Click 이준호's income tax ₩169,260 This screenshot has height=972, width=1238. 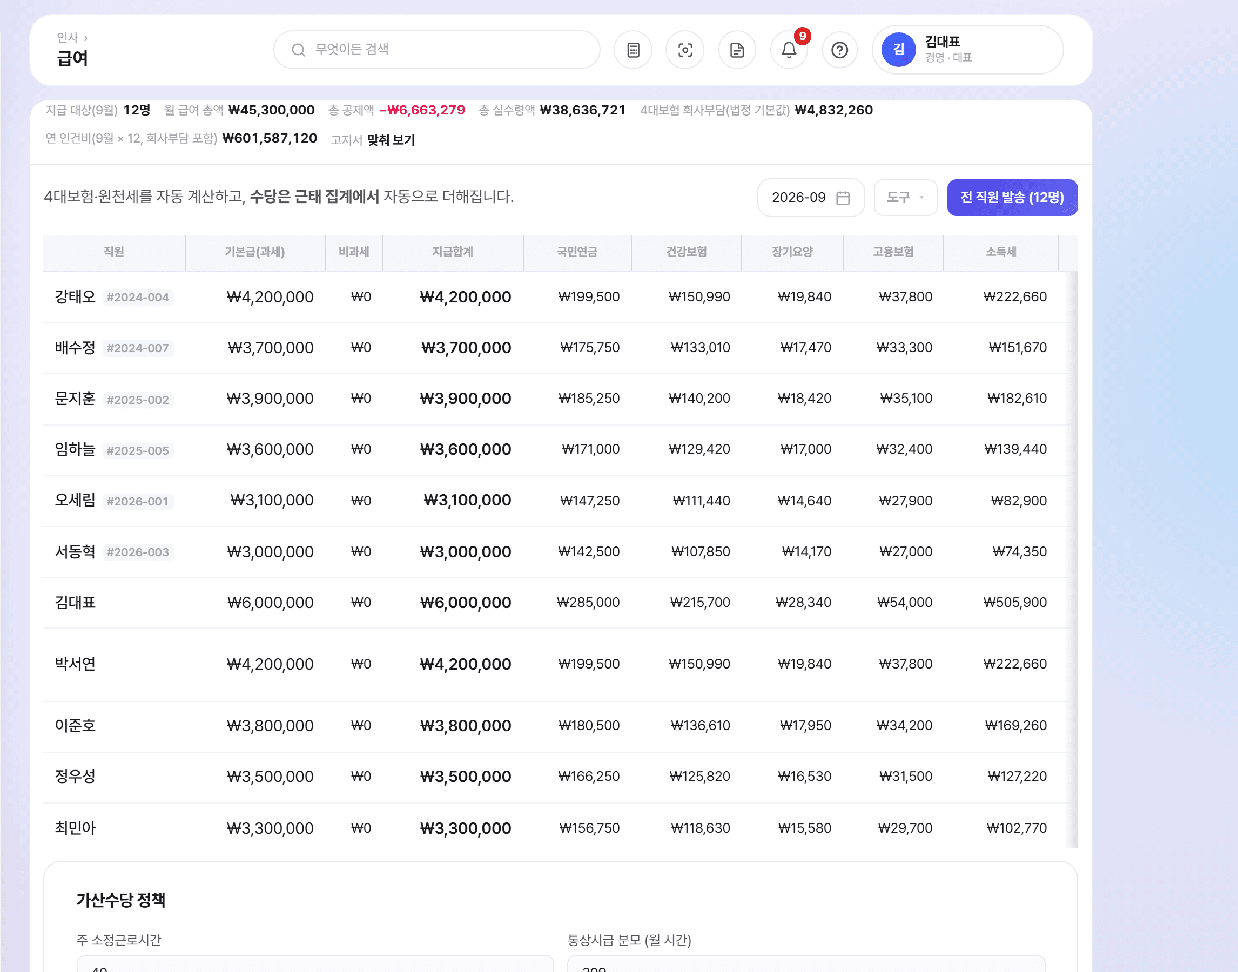point(1016,725)
